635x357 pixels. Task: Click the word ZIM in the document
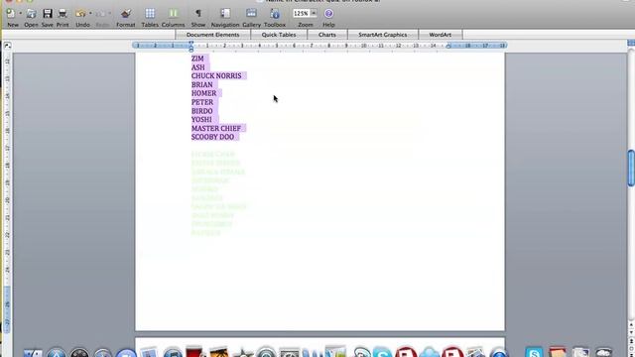(197, 59)
